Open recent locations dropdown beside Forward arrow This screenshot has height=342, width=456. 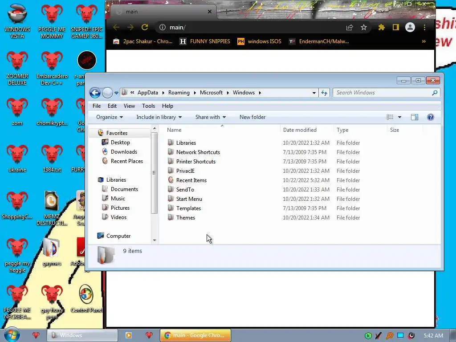(x=116, y=93)
